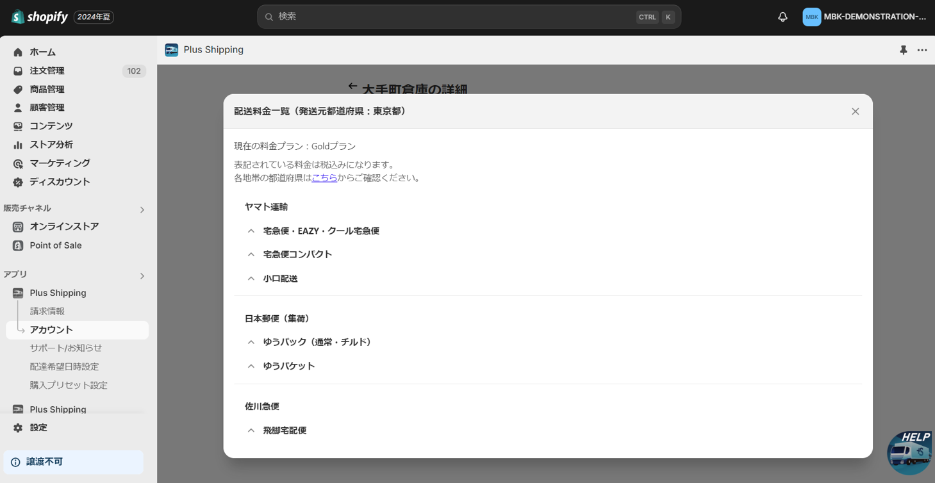Open the three-dot more actions menu

(x=922, y=50)
